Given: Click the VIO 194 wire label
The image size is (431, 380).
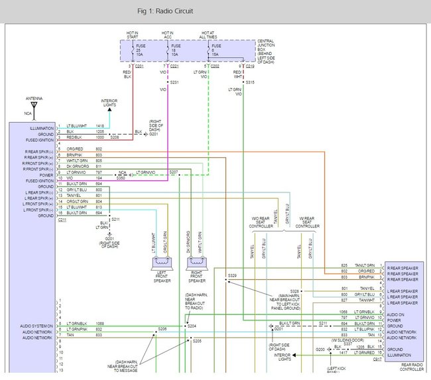Looking at the screenshot, I should (x=84, y=178).
